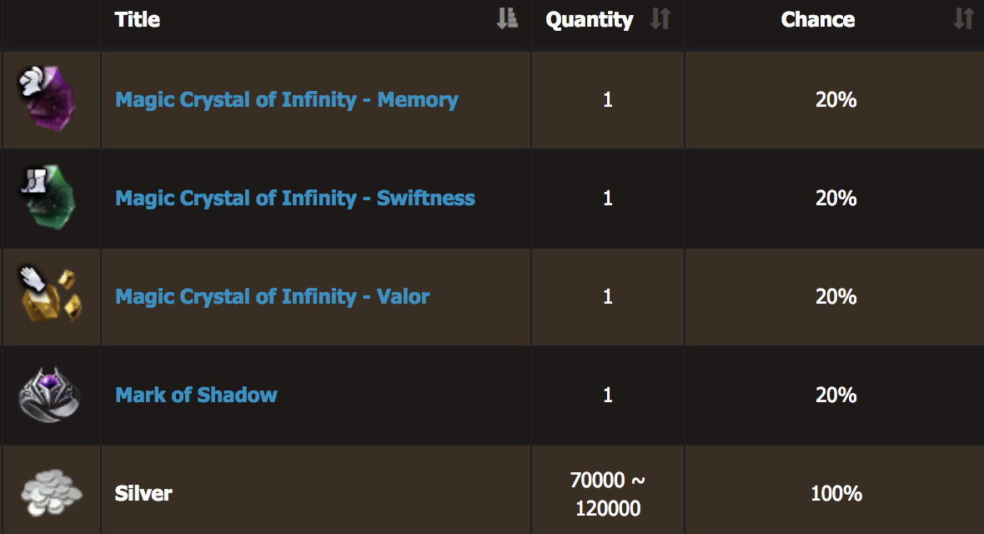
Task: Click the Mark of Shadow ring icon
Action: [49, 395]
